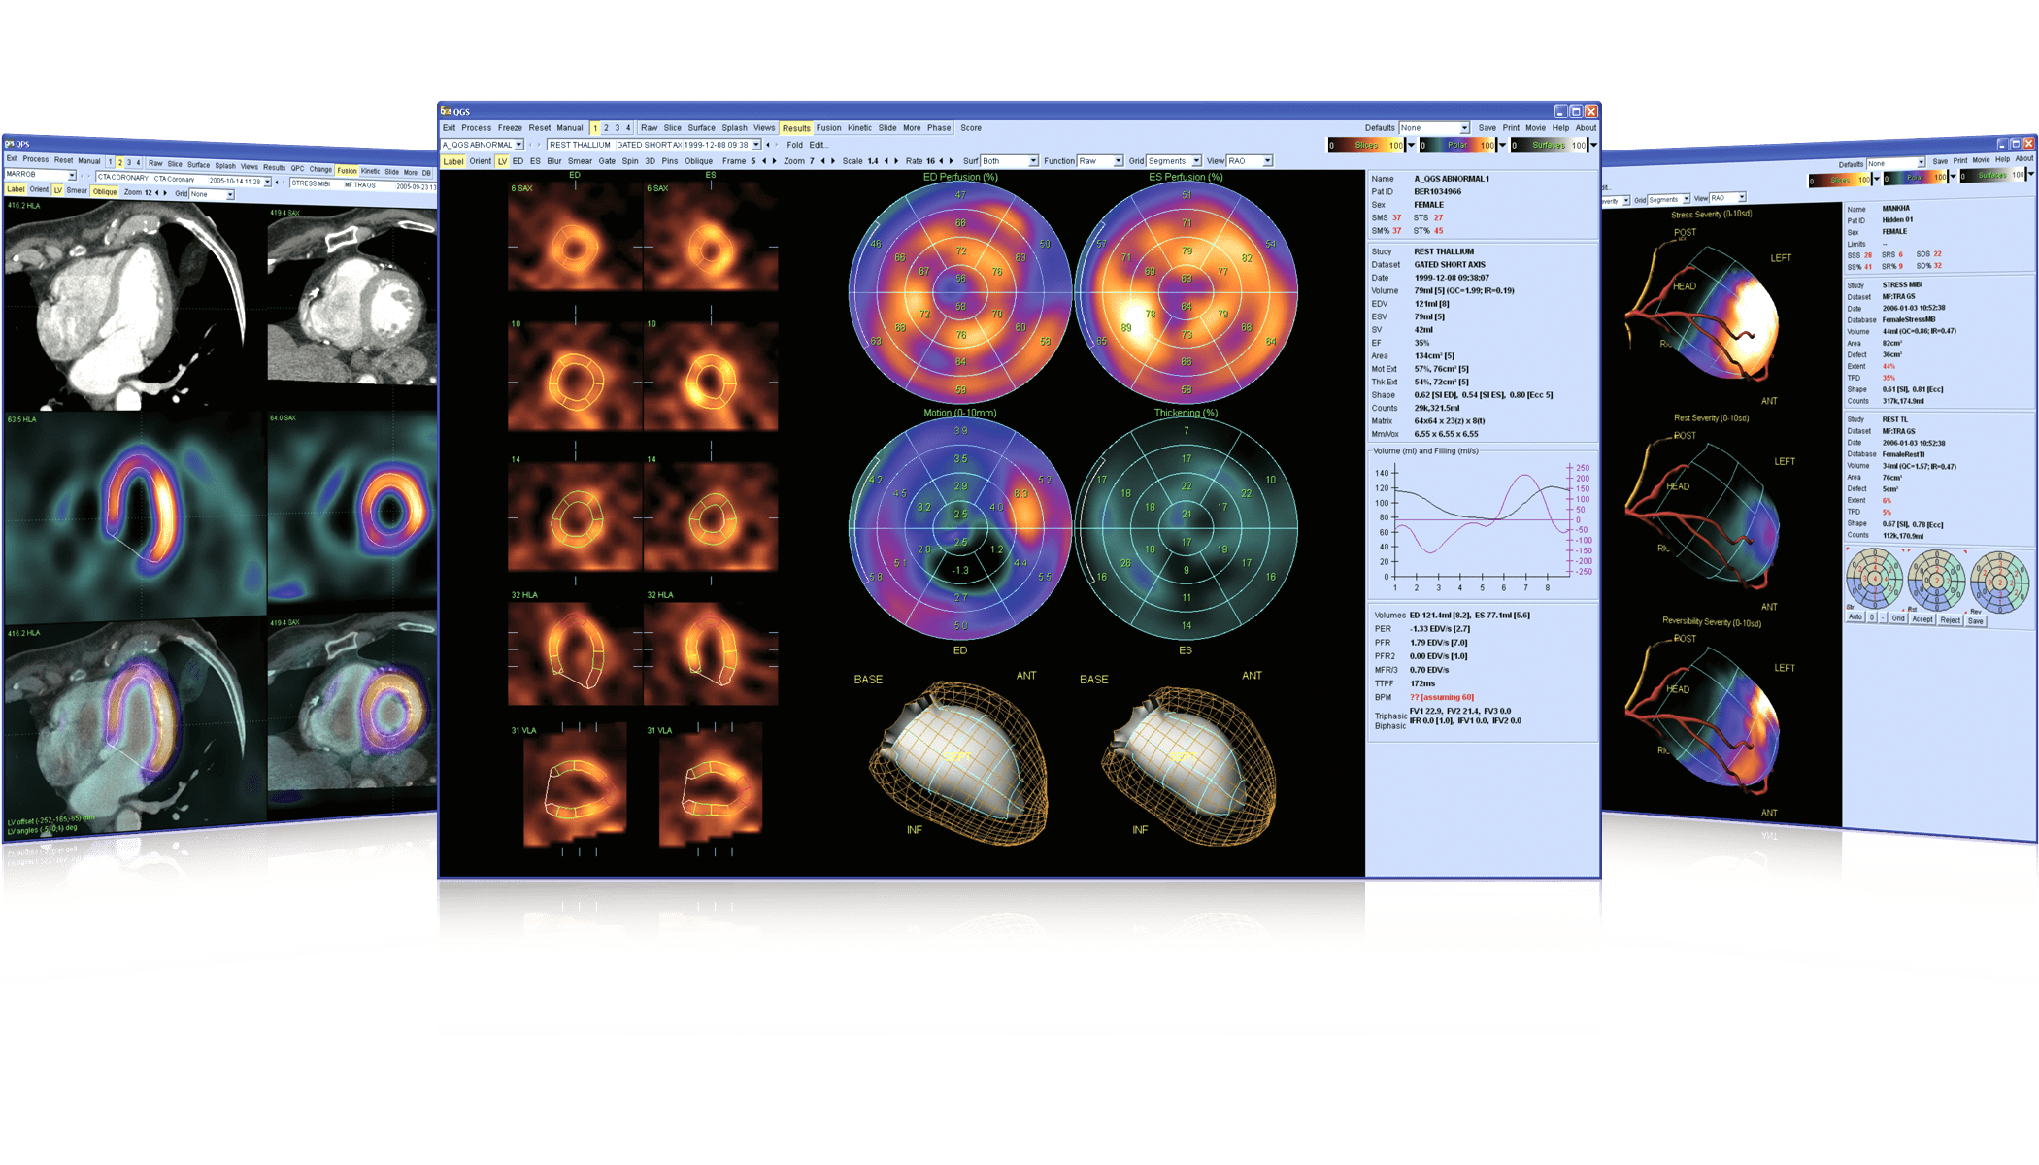
Task: Click the Score button in QGS
Action: point(971,128)
